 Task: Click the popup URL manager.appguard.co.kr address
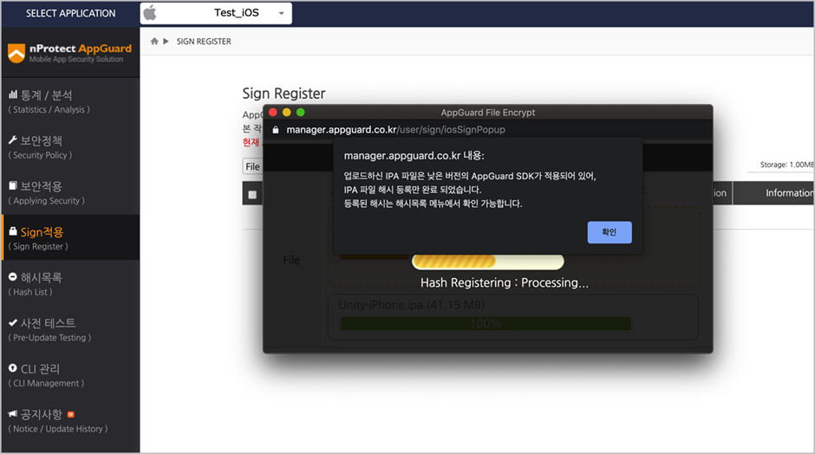coord(395,130)
